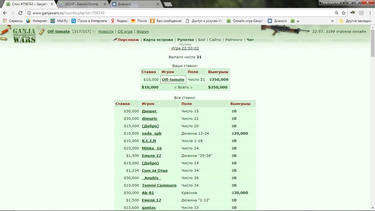Open the Почта bookmark
Screen dimensions: 375x211
pos(139,21)
